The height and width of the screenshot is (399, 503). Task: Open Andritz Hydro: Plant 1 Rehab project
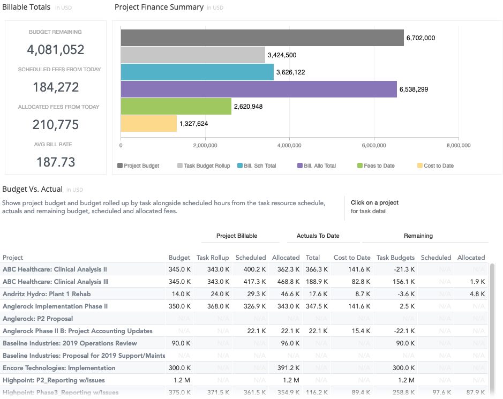click(x=47, y=294)
